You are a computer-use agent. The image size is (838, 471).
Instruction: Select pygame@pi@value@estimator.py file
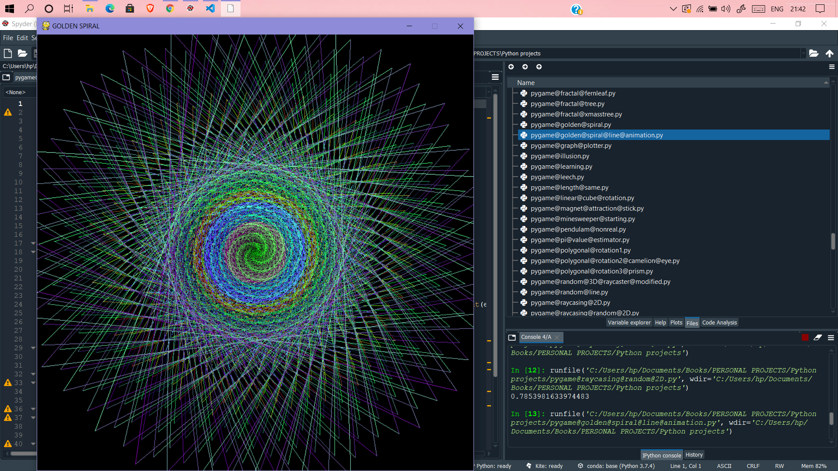tap(580, 240)
